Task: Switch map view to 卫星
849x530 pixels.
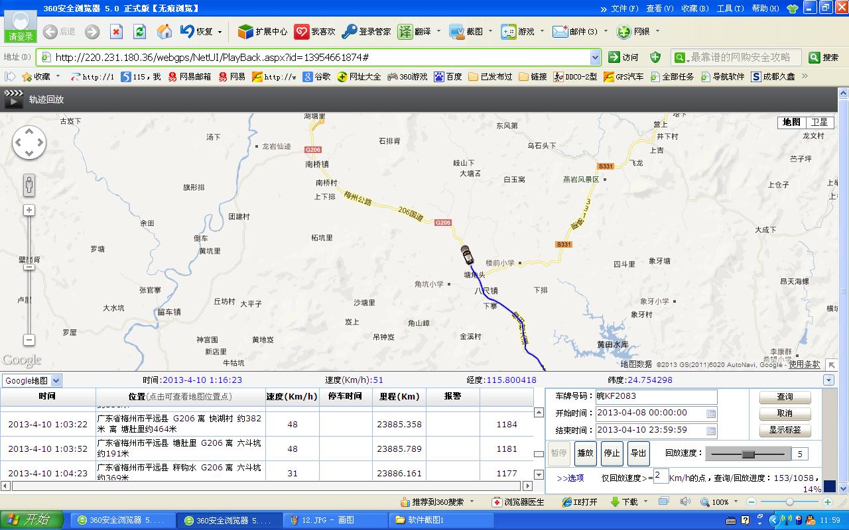Action: click(820, 122)
